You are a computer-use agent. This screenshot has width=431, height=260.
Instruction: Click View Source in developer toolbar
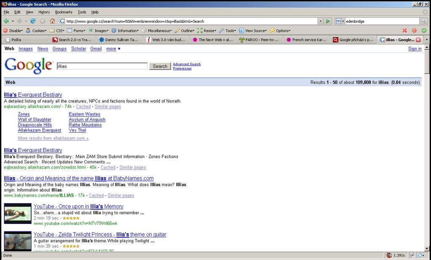coord(253,31)
